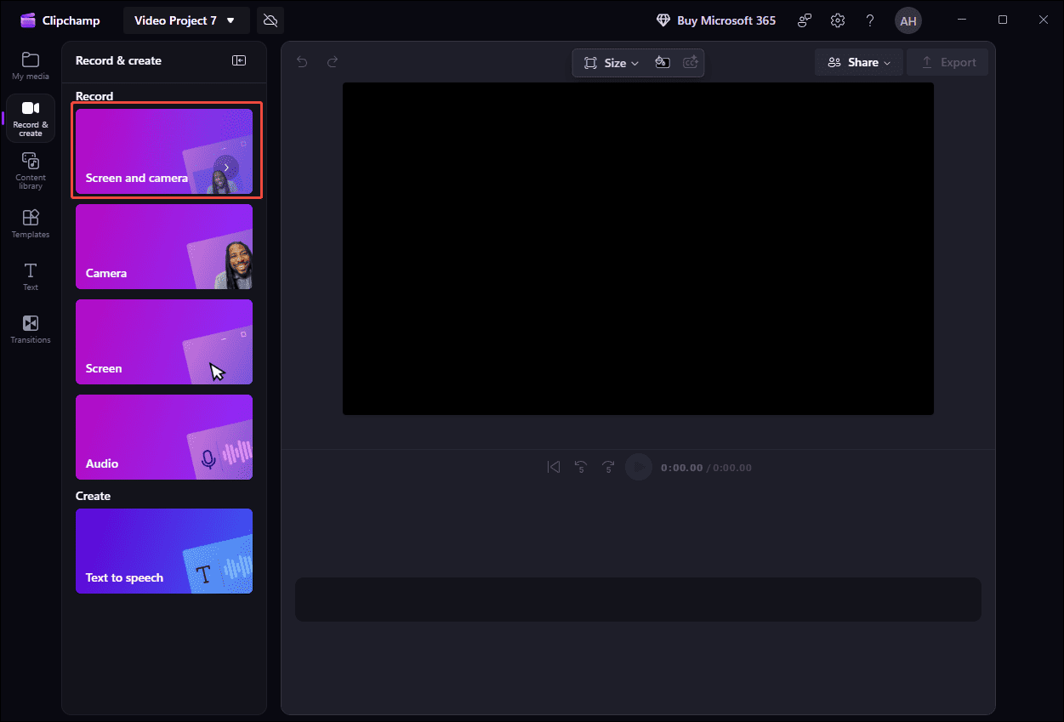Open the My media panel

click(x=30, y=65)
